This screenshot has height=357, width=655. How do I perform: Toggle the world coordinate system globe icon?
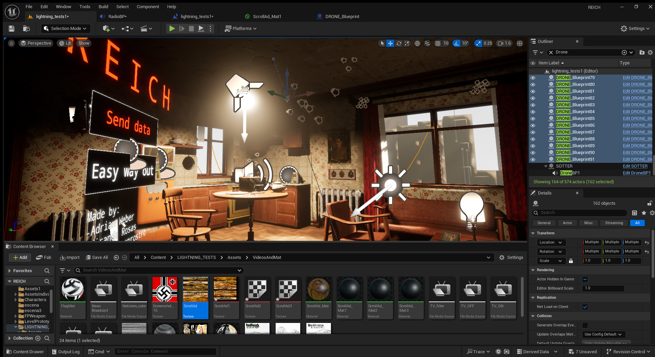coord(417,43)
